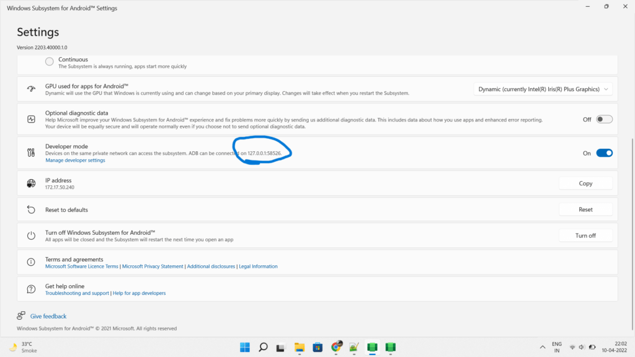Open taskbar Search
Viewport: 635px width, 357px height.
tap(263, 347)
